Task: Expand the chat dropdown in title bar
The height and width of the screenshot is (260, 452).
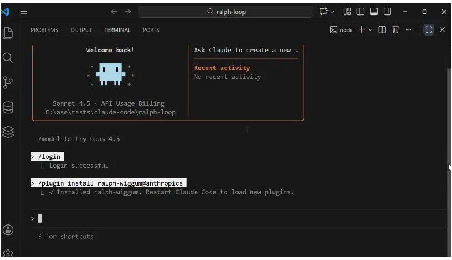Action: pos(332,12)
